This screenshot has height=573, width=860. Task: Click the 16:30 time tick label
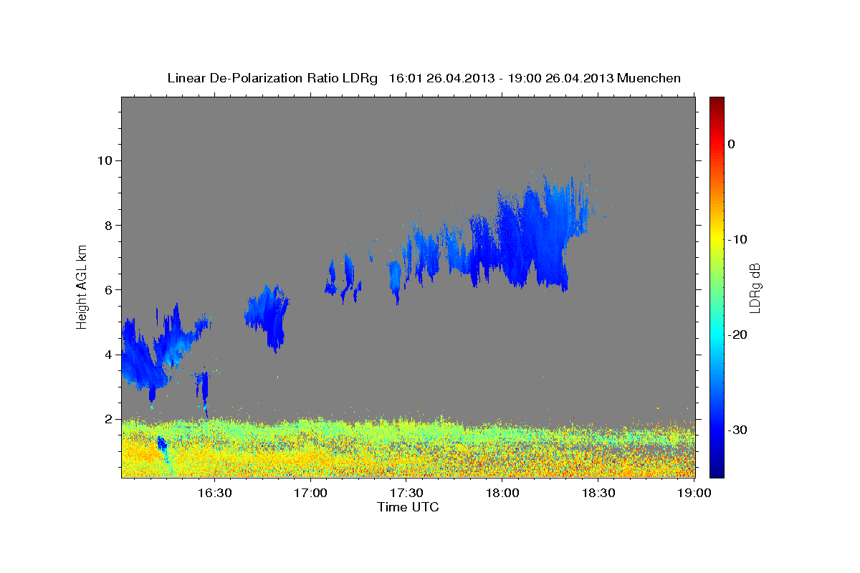[x=214, y=493]
